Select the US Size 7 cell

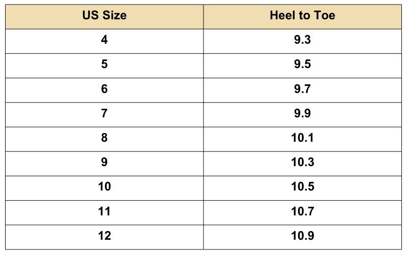(104, 113)
